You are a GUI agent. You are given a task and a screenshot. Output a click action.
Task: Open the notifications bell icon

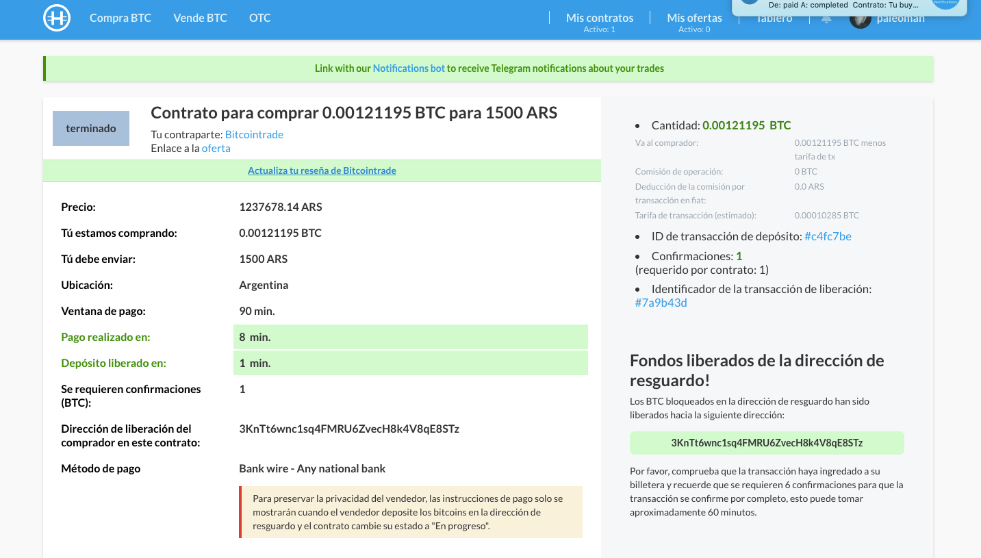(826, 18)
